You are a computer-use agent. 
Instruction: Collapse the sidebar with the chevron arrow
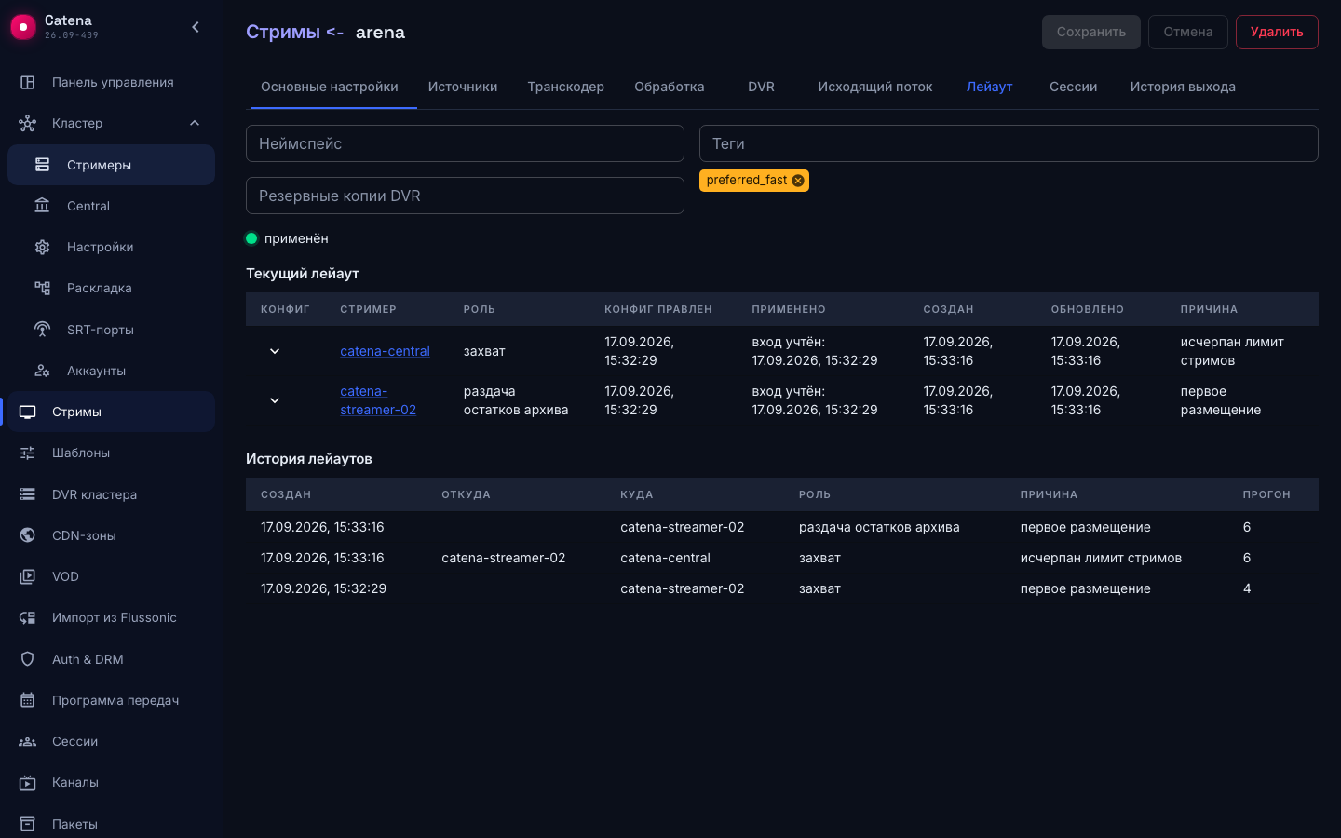tap(196, 27)
